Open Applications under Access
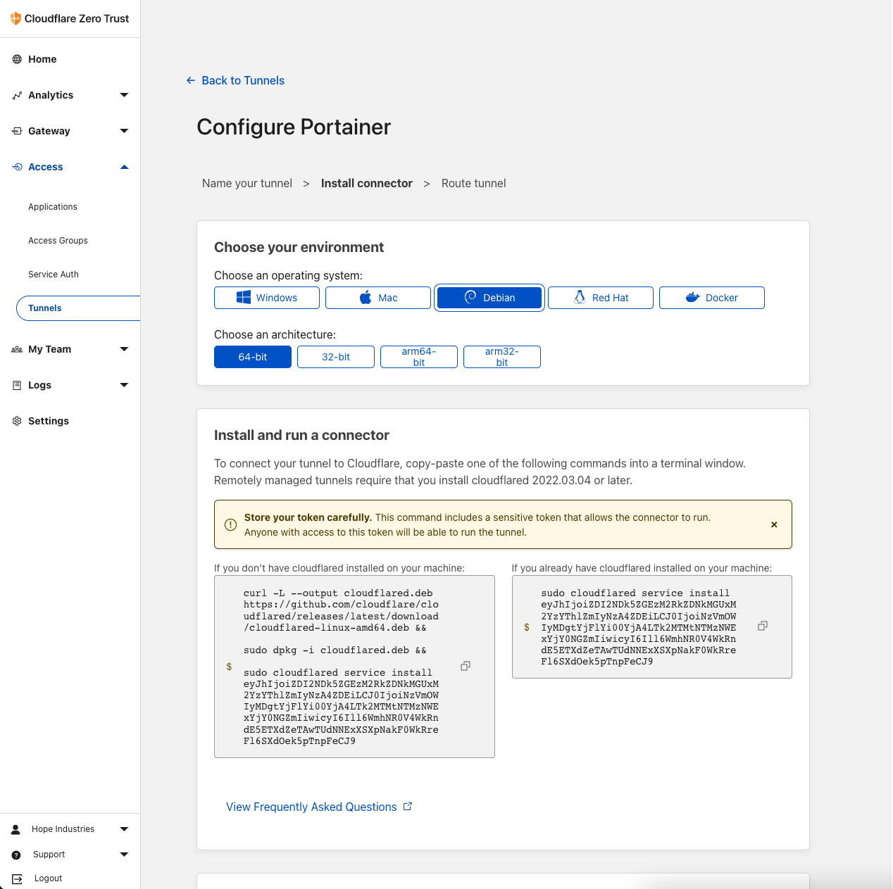 pyautogui.click(x=53, y=207)
